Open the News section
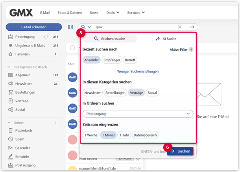This screenshot has width=240, height=172. click(94, 13)
